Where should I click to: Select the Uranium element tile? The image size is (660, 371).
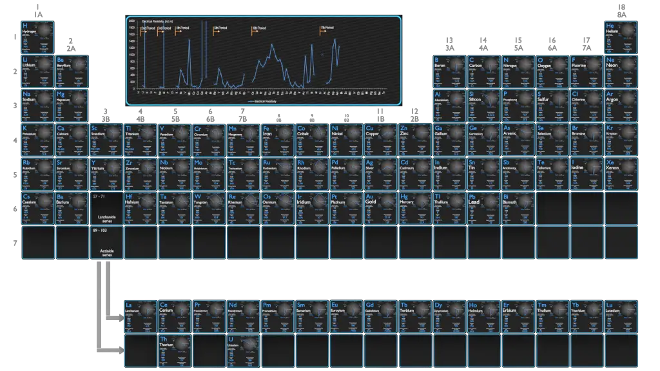[244, 350]
